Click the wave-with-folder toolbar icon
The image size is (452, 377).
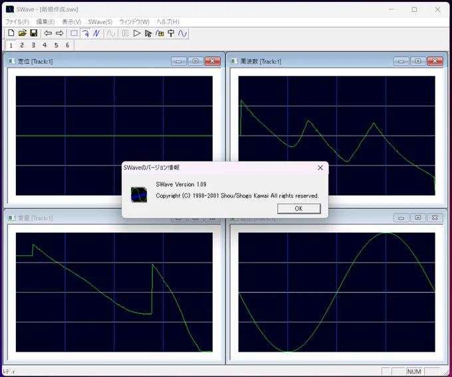tap(160, 33)
